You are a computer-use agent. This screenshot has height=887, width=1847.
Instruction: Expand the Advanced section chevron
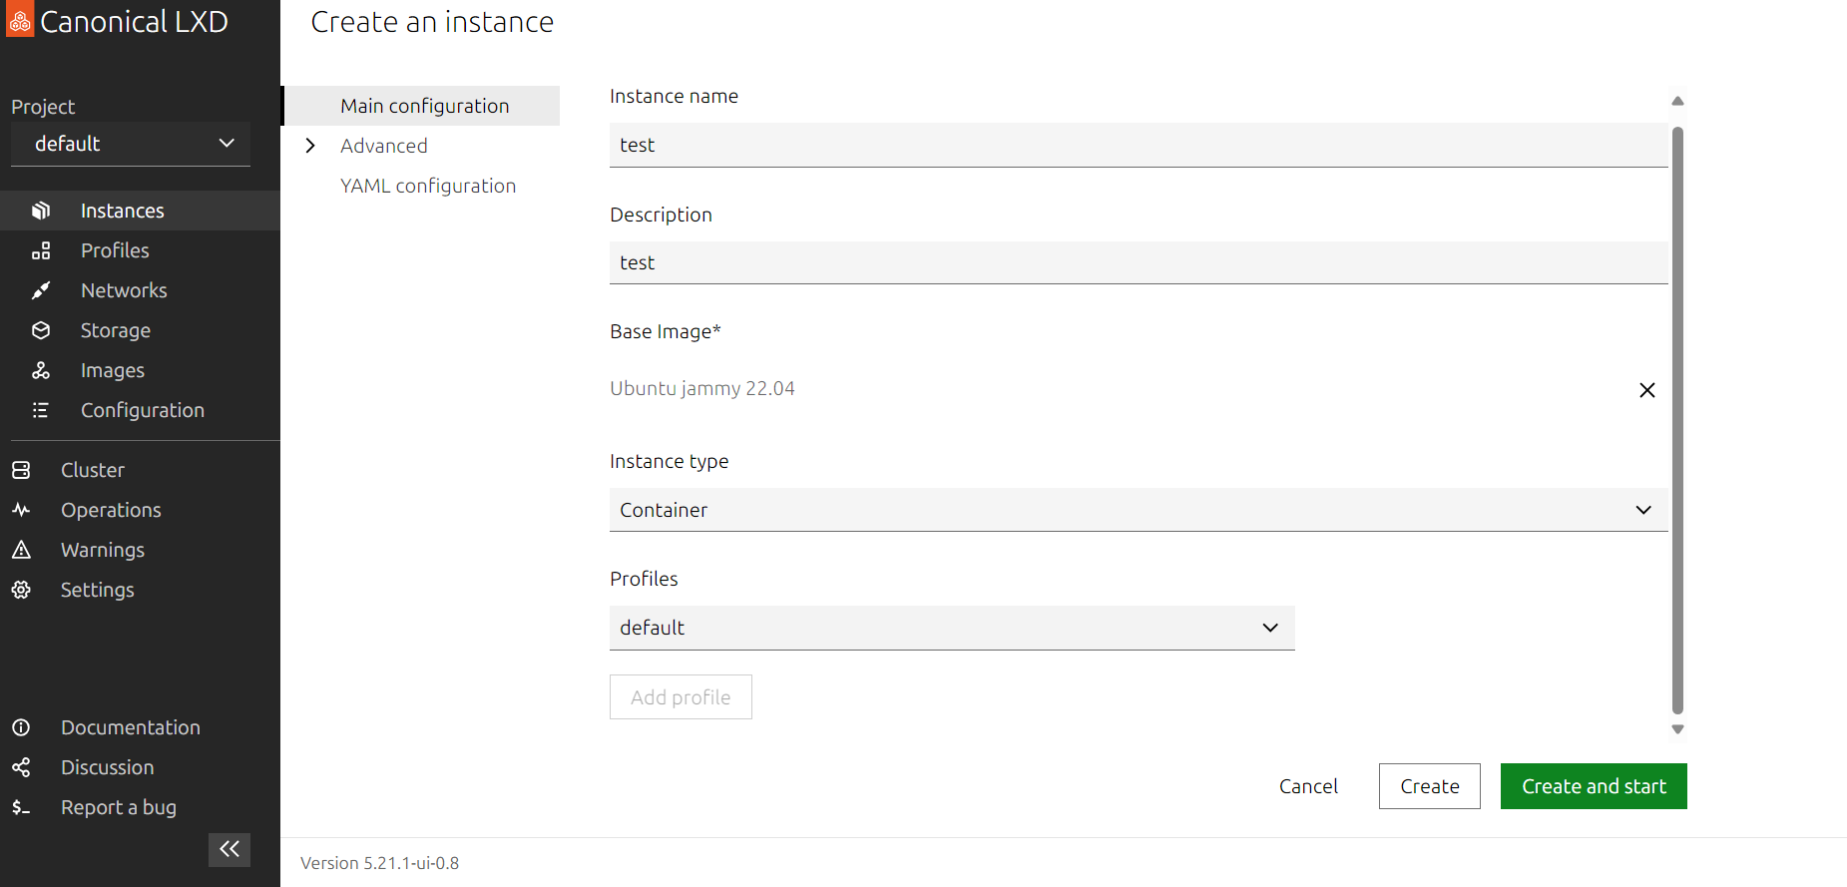[310, 146]
